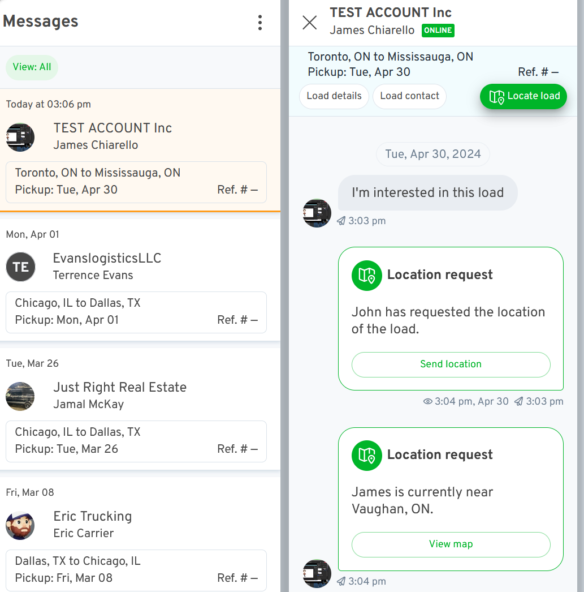Close the TEST ACCOUNT Inc conversation
584x592 pixels.
pyautogui.click(x=310, y=22)
